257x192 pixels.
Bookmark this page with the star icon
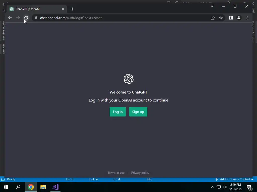[x=221, y=18]
